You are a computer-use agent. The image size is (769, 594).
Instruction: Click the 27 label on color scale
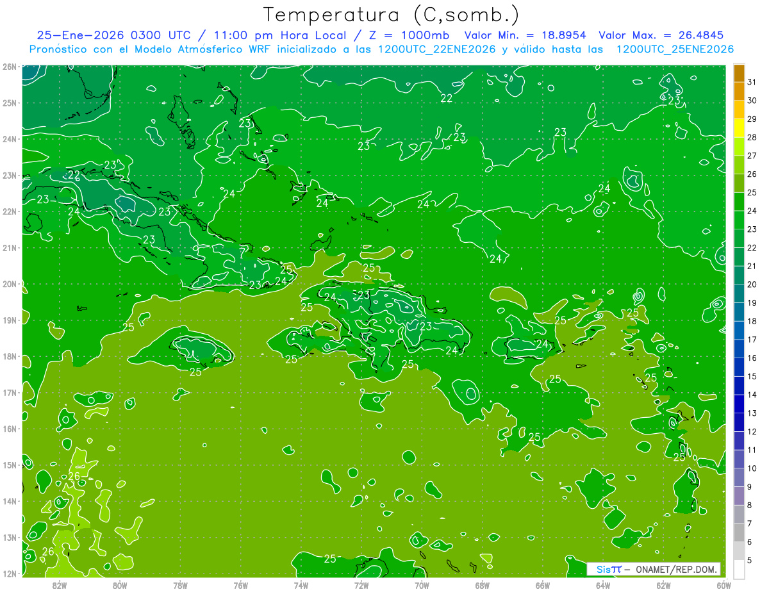click(x=752, y=155)
